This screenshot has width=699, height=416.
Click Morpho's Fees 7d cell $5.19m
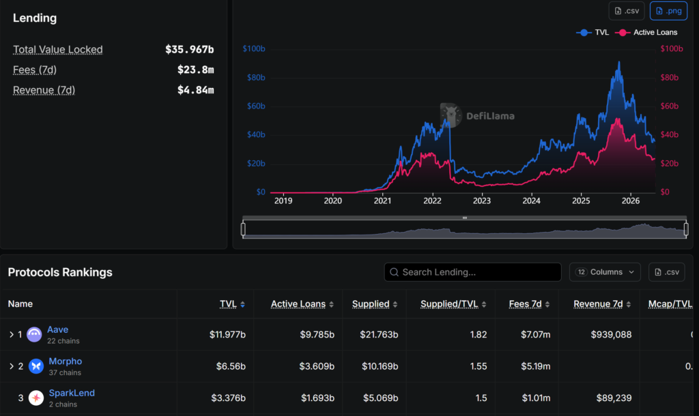click(535, 366)
